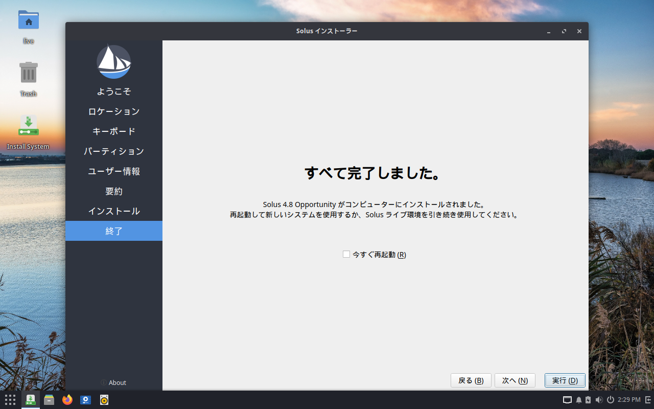
Task: Select the ユーザー情報 step in sidebar
Action: point(114,171)
